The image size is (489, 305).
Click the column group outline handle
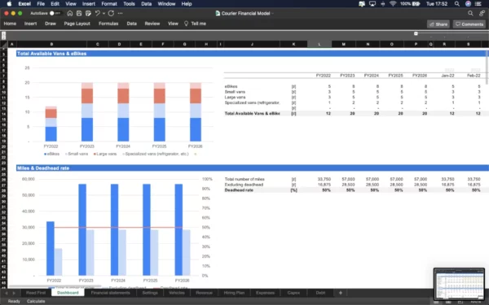point(416,33)
